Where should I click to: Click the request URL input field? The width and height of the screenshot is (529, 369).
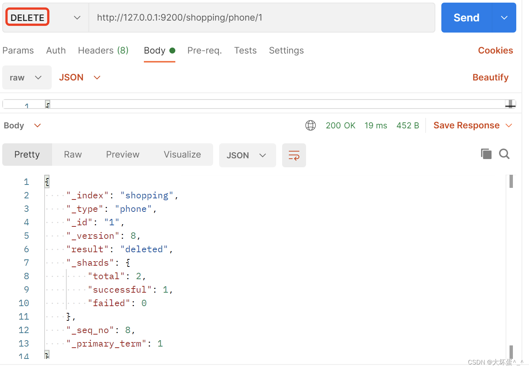pos(262,18)
